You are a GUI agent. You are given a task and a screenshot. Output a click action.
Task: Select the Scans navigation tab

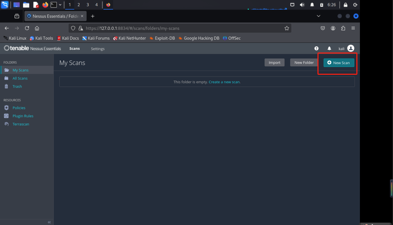75,48
